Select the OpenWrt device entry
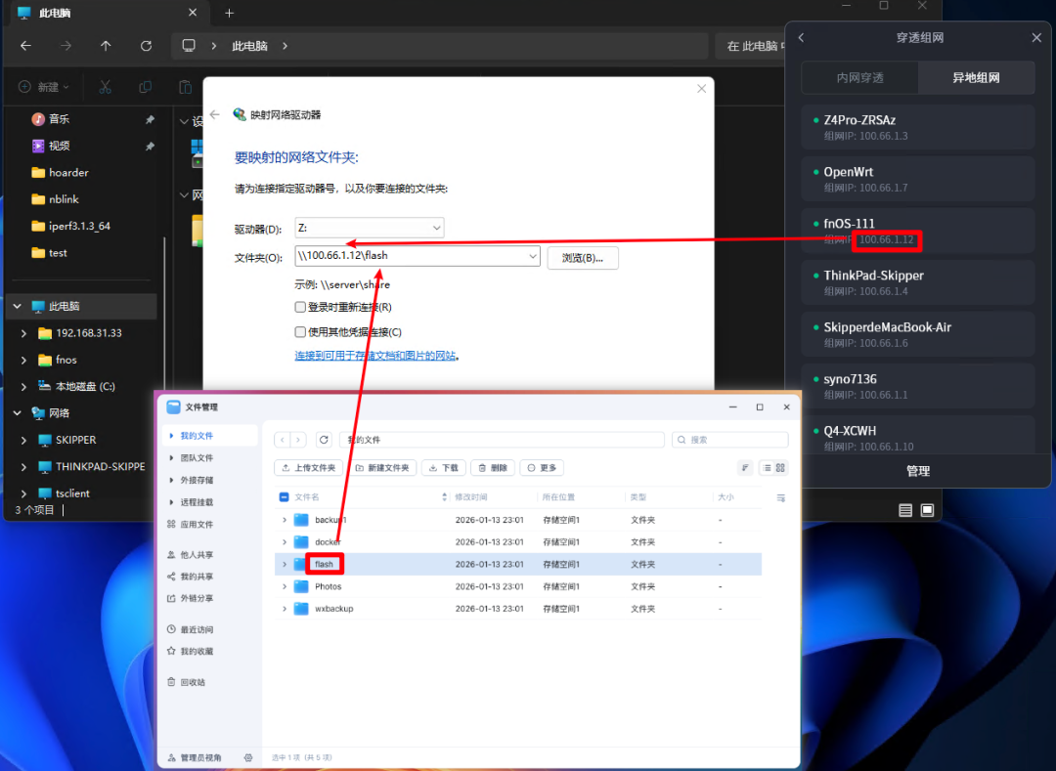 (x=918, y=179)
